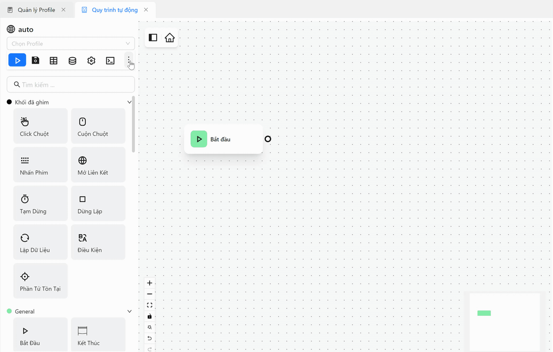The height and width of the screenshot is (352, 553).
Task: Click the sidebar block list scrollbar
Action: pyautogui.click(x=134, y=125)
